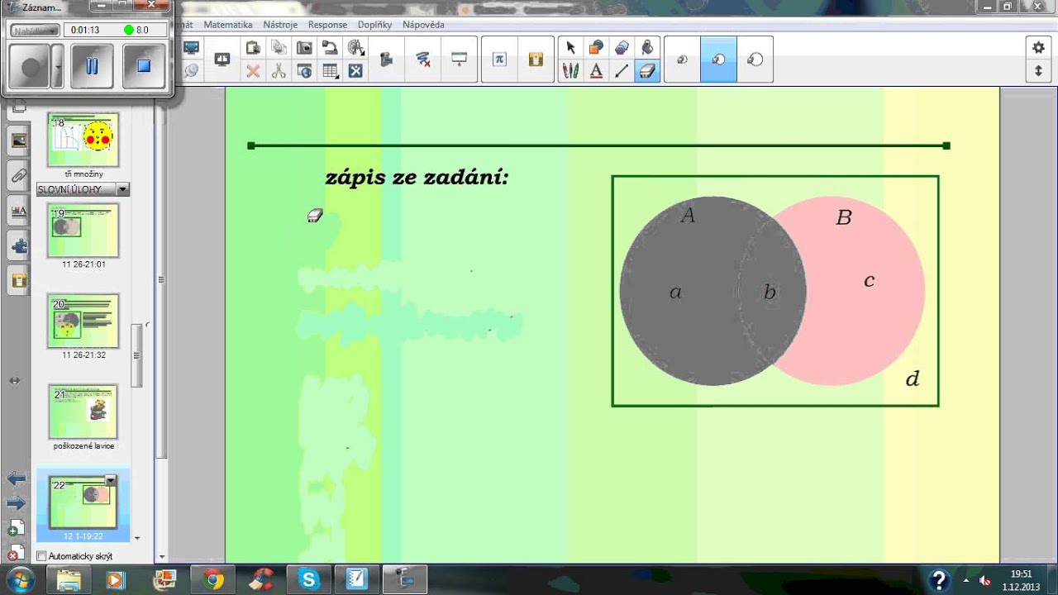The width and height of the screenshot is (1058, 595).
Task: Open page 22 thumbnail menu arrow
Action: pos(111,480)
